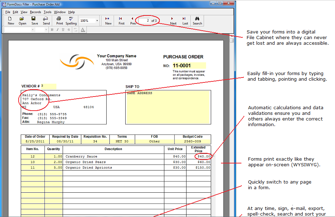Jump to the Last record
Screen dimensions: 335x217
[185, 20]
